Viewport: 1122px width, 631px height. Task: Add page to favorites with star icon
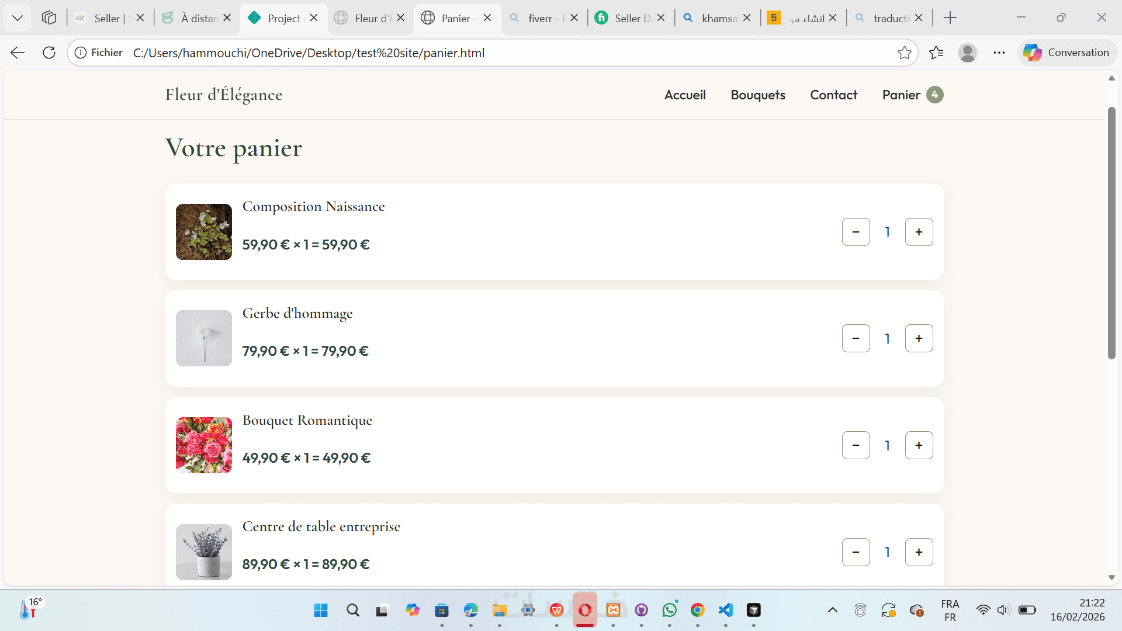pos(904,53)
